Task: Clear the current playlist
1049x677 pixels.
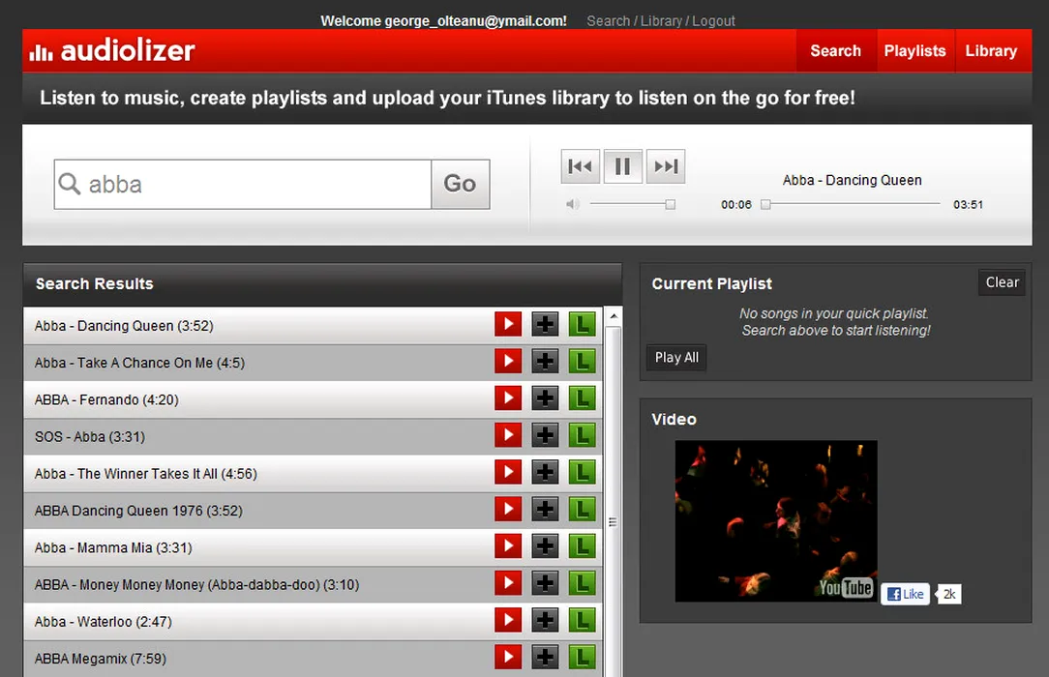Action: (x=1003, y=282)
